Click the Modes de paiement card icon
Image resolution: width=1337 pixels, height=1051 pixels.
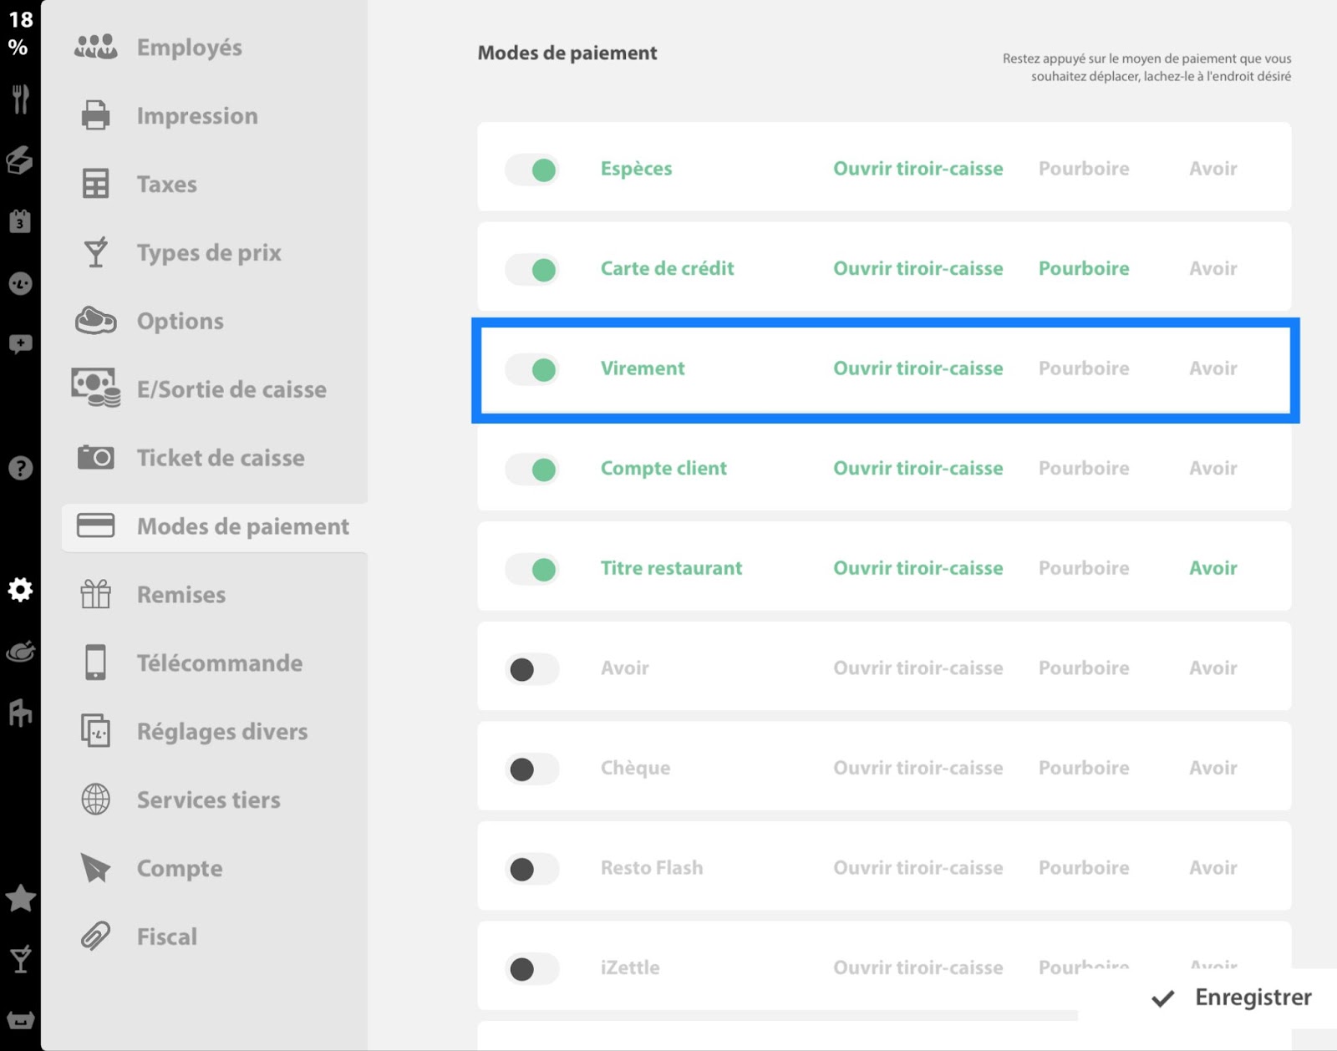tap(95, 525)
